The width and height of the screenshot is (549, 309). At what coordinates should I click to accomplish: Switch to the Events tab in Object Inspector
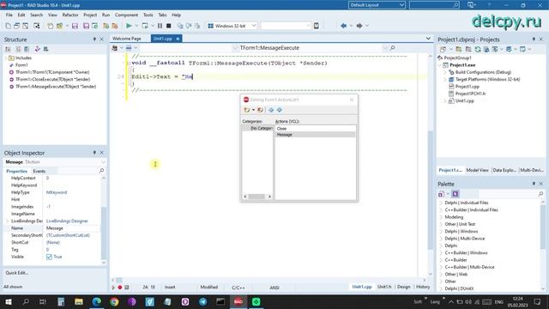pos(39,172)
